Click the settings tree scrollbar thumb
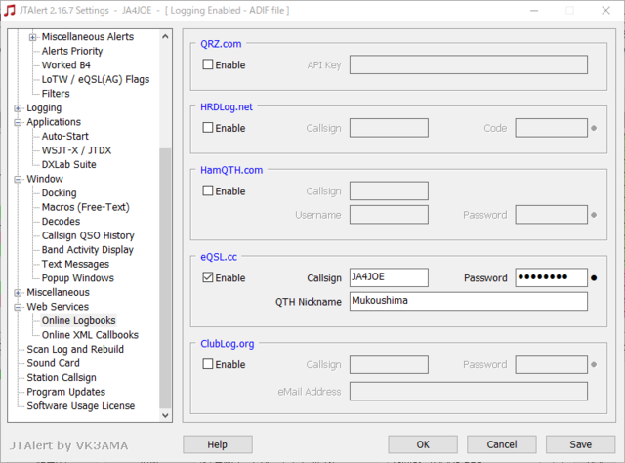The image size is (625, 463). point(165,278)
